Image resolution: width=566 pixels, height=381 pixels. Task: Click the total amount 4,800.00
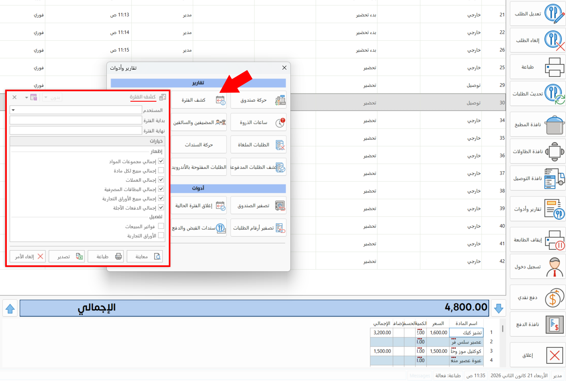tap(466, 307)
